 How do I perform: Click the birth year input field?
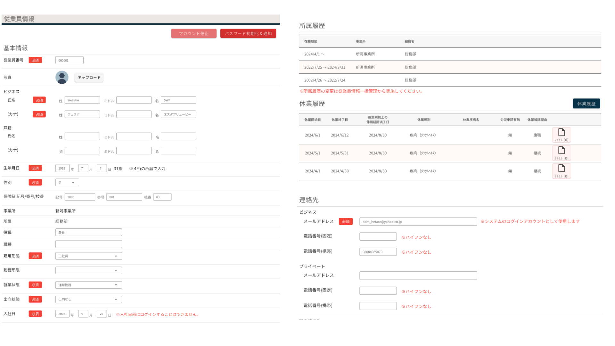(62, 168)
